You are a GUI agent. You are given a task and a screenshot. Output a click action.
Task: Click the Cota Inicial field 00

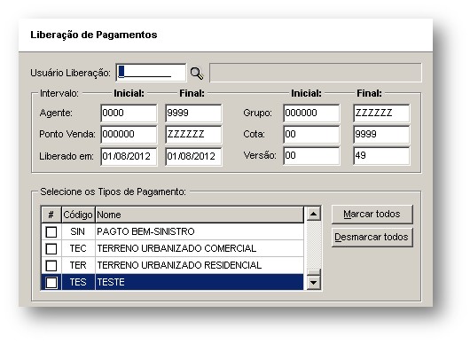click(311, 134)
